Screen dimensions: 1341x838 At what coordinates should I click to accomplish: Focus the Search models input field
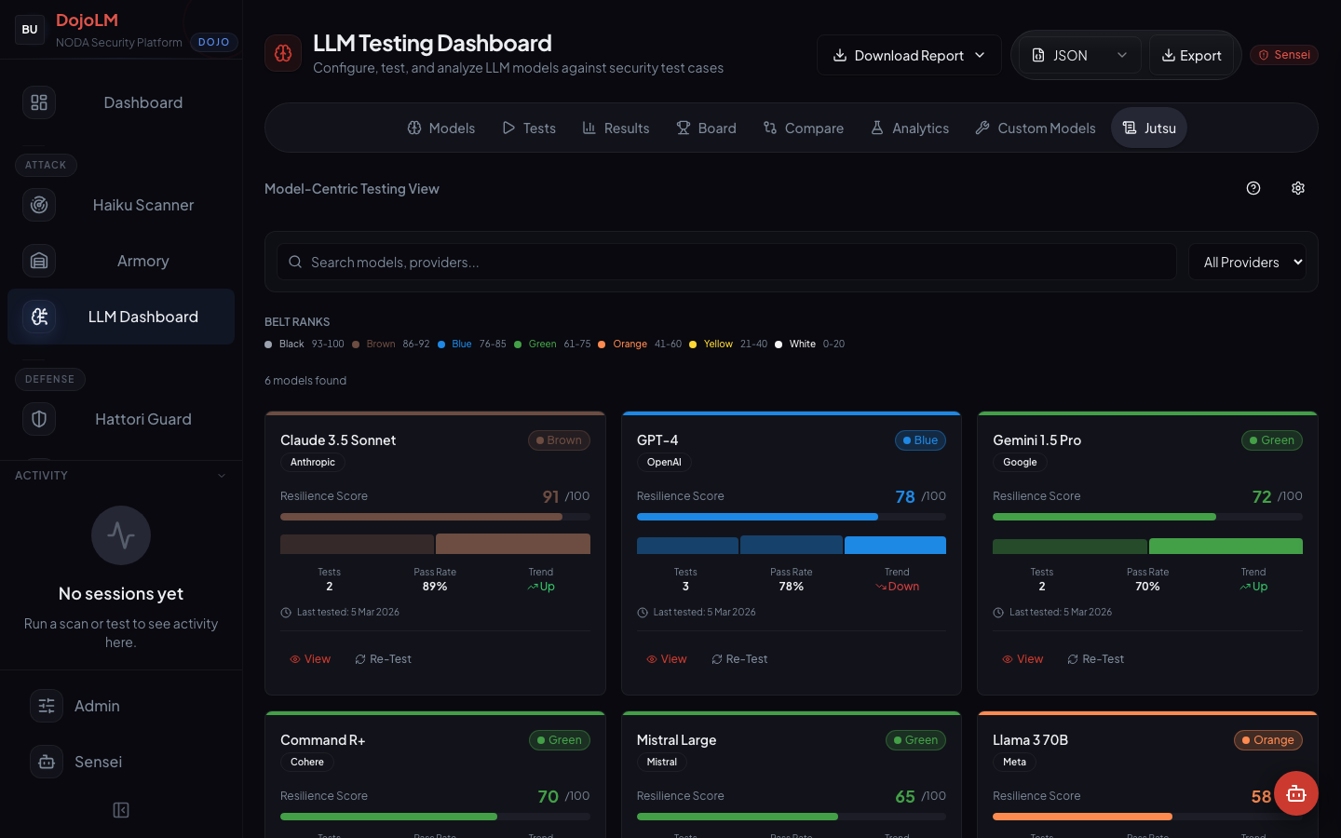tap(726, 262)
